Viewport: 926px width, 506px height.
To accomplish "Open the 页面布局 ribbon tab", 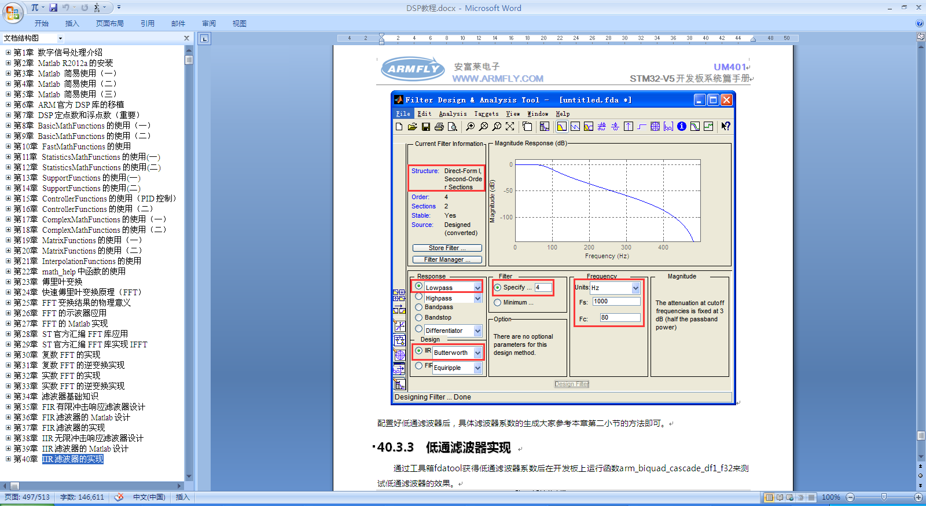I will (x=110, y=24).
